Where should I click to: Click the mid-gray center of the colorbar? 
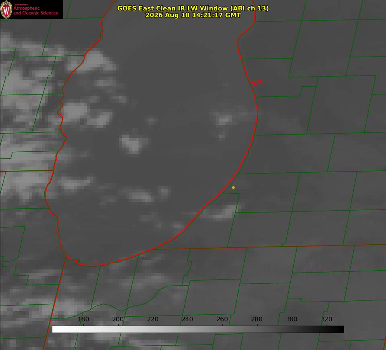(x=198, y=329)
